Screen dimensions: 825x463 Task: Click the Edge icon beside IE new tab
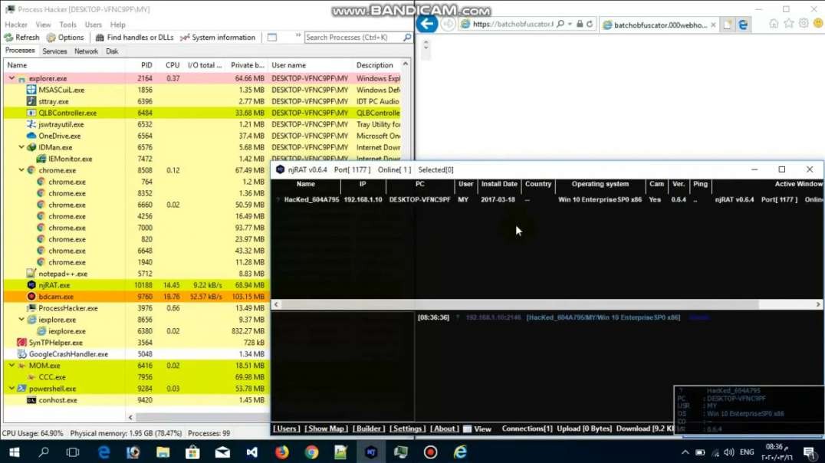pyautogui.click(x=743, y=25)
